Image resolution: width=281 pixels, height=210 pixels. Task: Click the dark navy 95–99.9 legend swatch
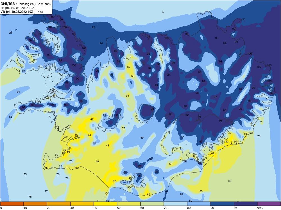point(246,204)
